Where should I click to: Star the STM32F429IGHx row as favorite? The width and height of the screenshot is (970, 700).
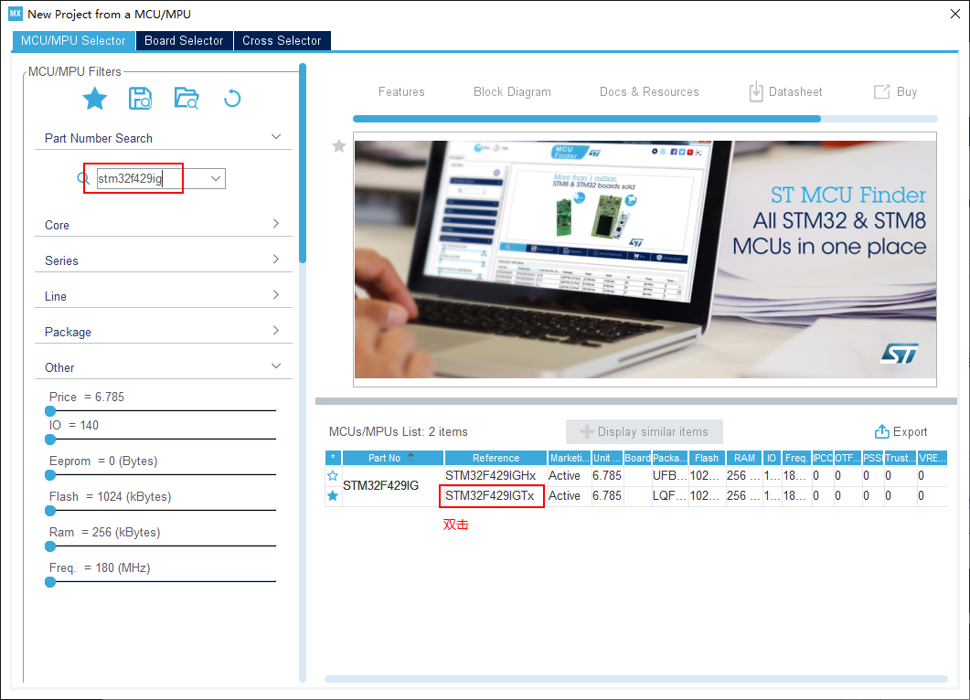click(x=333, y=475)
